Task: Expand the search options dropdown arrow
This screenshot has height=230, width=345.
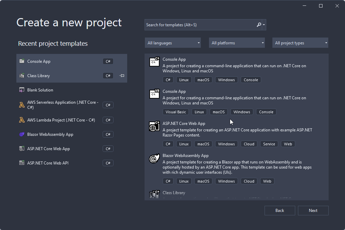Action: pos(264,25)
